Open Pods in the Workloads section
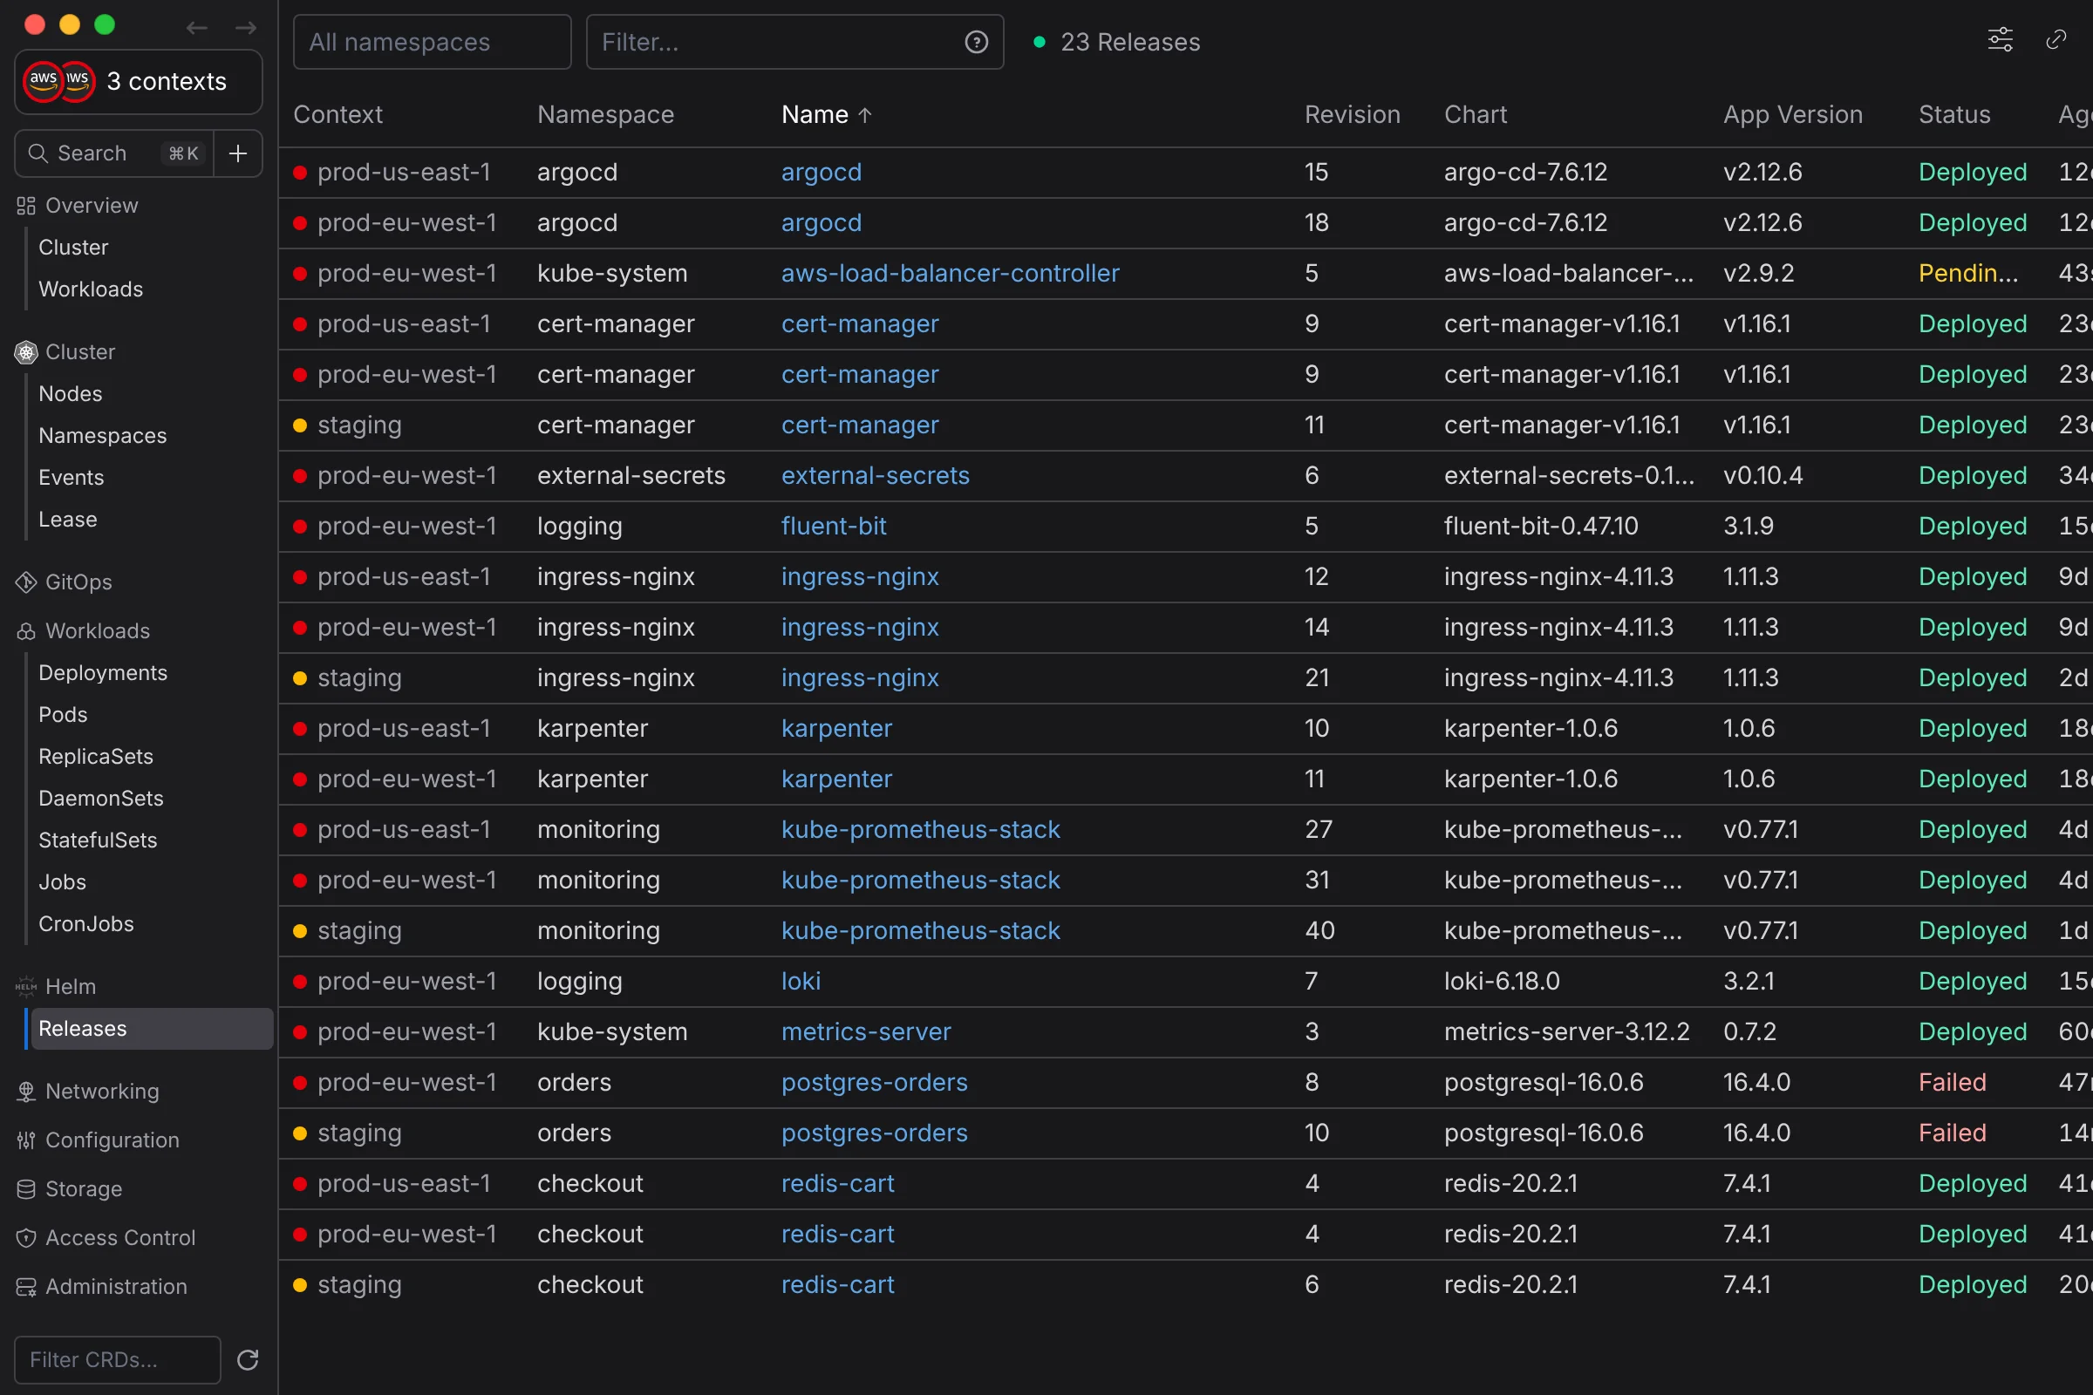Image resolution: width=2093 pixels, height=1395 pixels. 63,714
